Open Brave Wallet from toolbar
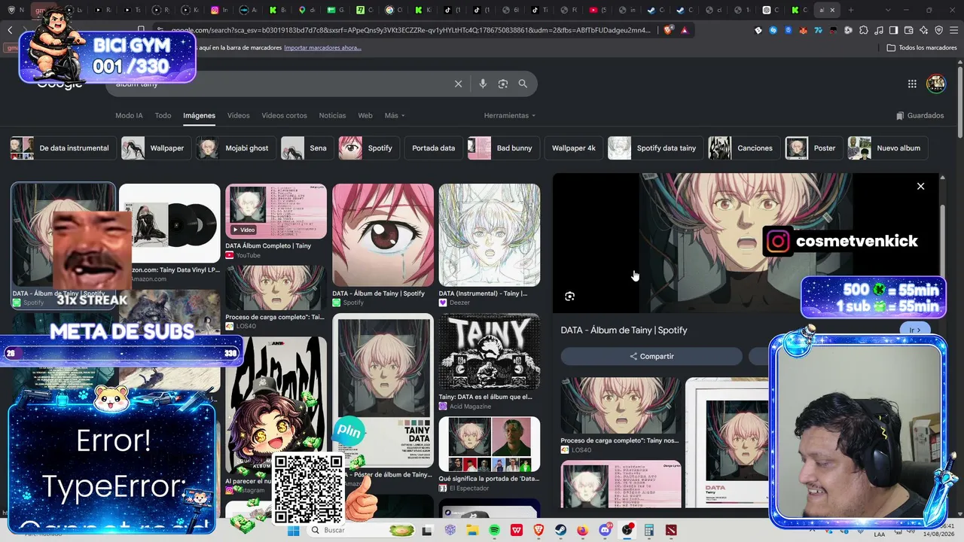The image size is (964, 542). tap(908, 30)
